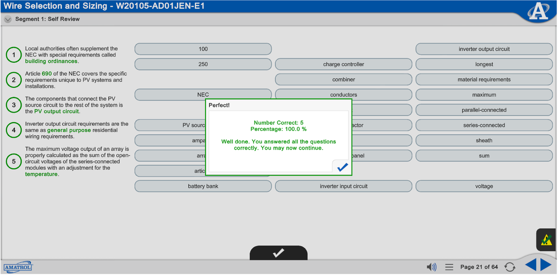Choose the 'voltage' tile

pos(484,186)
